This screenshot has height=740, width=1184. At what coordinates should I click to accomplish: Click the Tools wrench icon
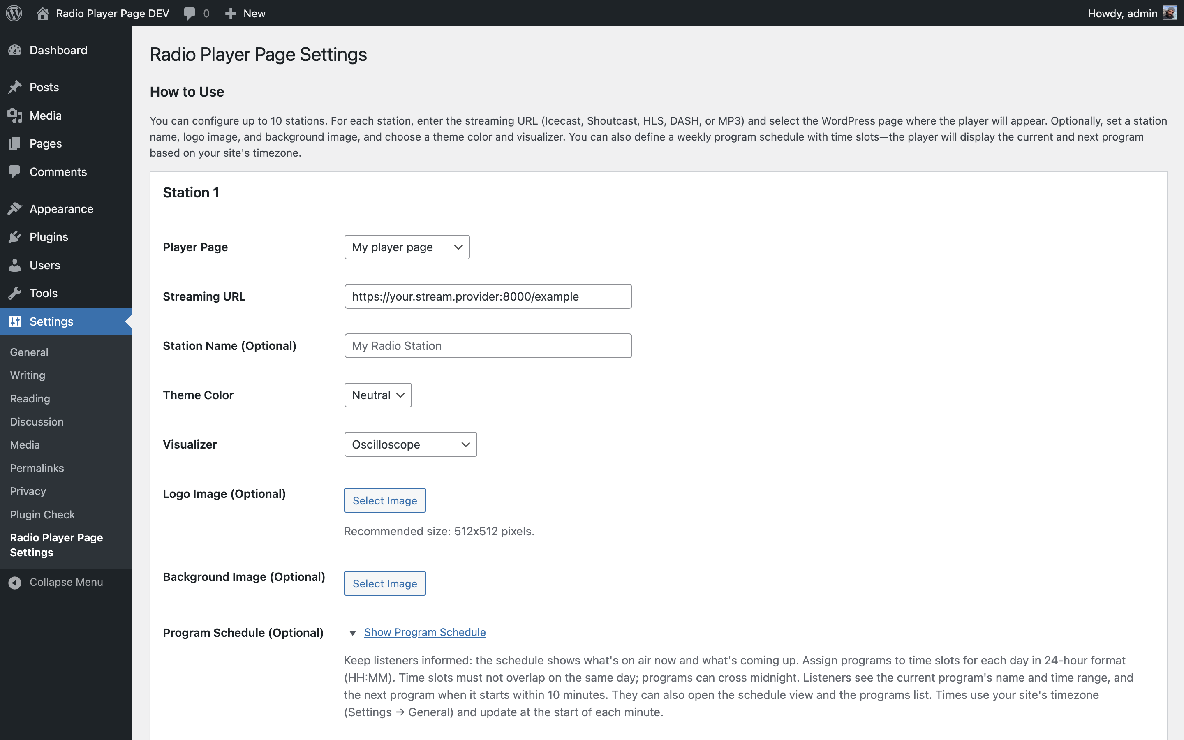point(15,293)
